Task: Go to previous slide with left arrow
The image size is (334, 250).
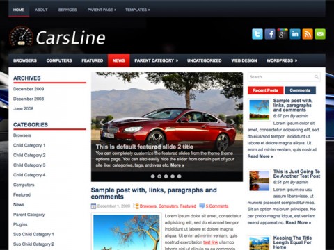Action: coord(102,122)
